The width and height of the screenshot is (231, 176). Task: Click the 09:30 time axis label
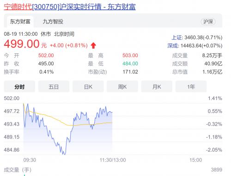point(30,160)
